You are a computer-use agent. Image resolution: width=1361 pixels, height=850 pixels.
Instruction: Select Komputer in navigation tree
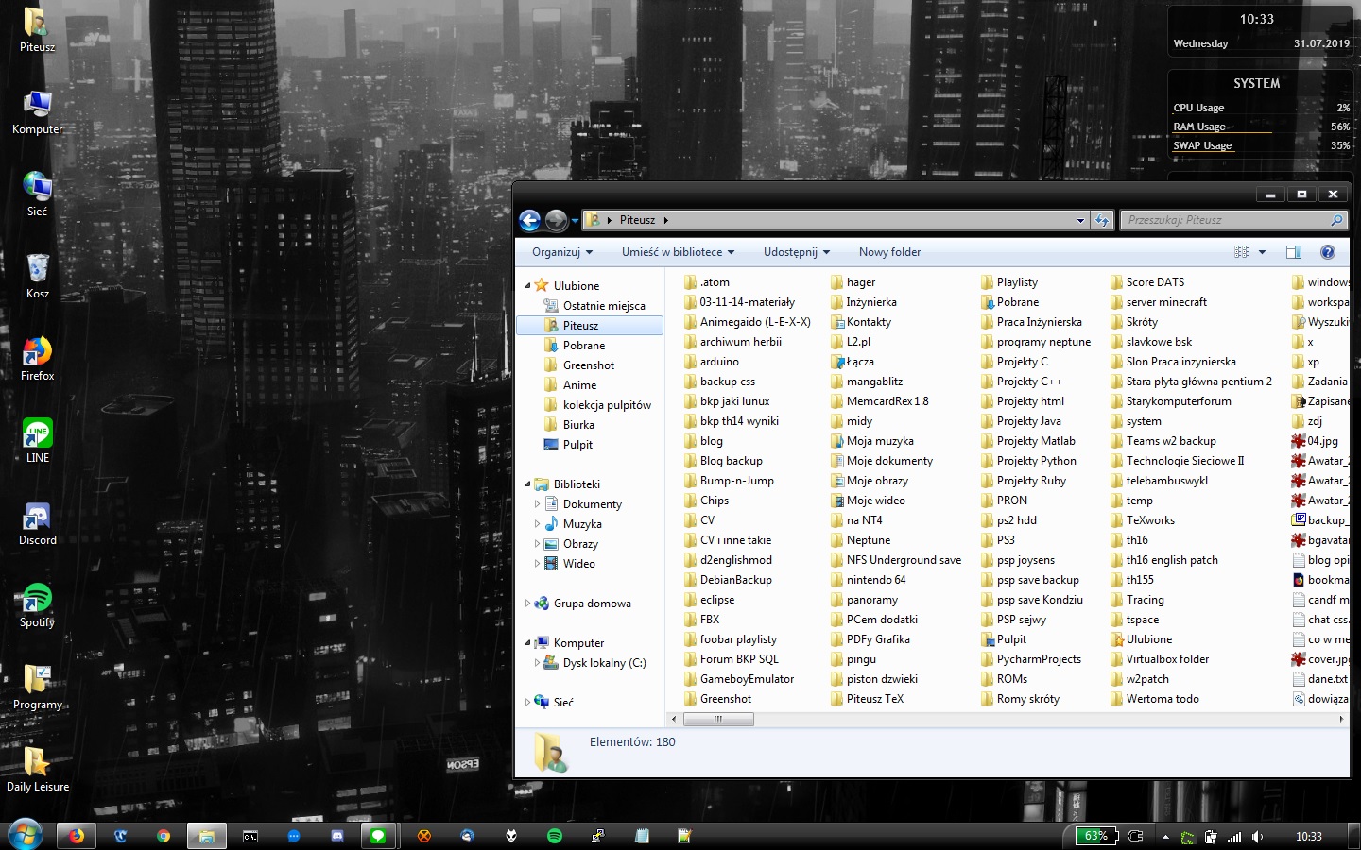point(569,643)
